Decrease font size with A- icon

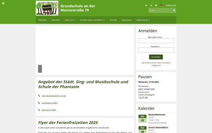pos(152,5)
